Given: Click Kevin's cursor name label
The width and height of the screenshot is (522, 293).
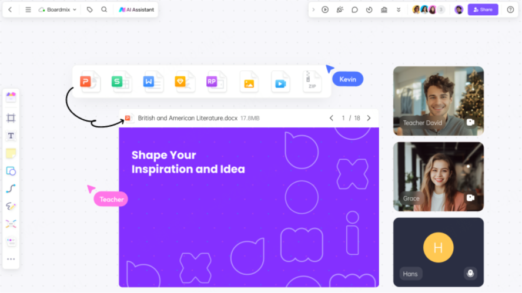Looking at the screenshot, I should [347, 79].
